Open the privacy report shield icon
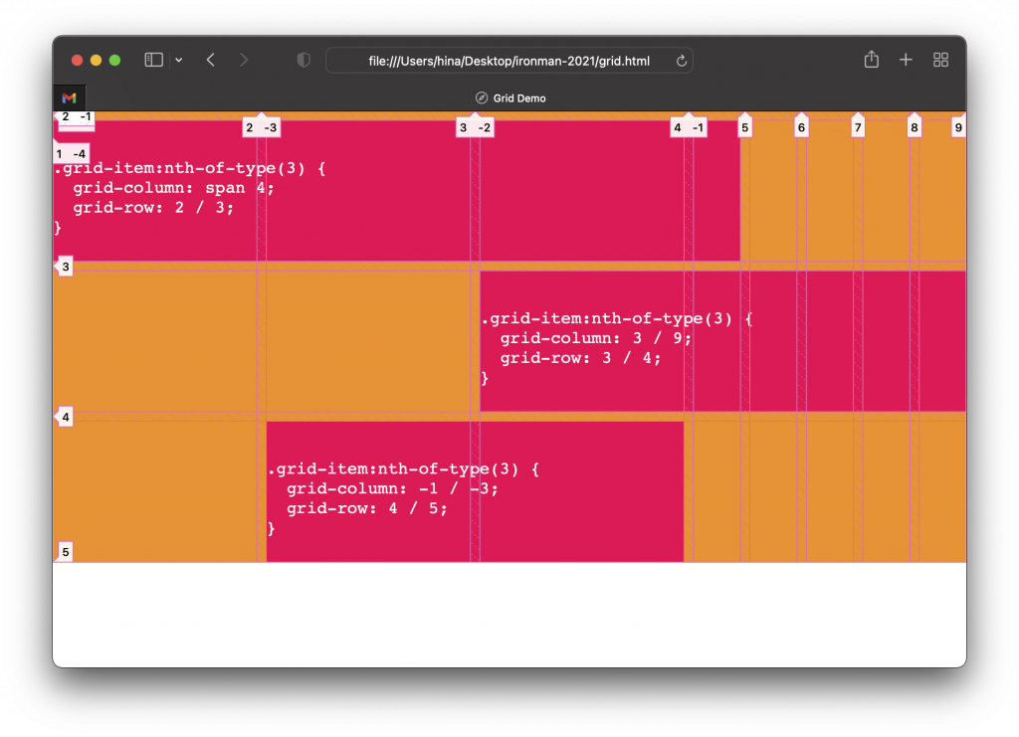The width and height of the screenshot is (1019, 737). tap(304, 60)
